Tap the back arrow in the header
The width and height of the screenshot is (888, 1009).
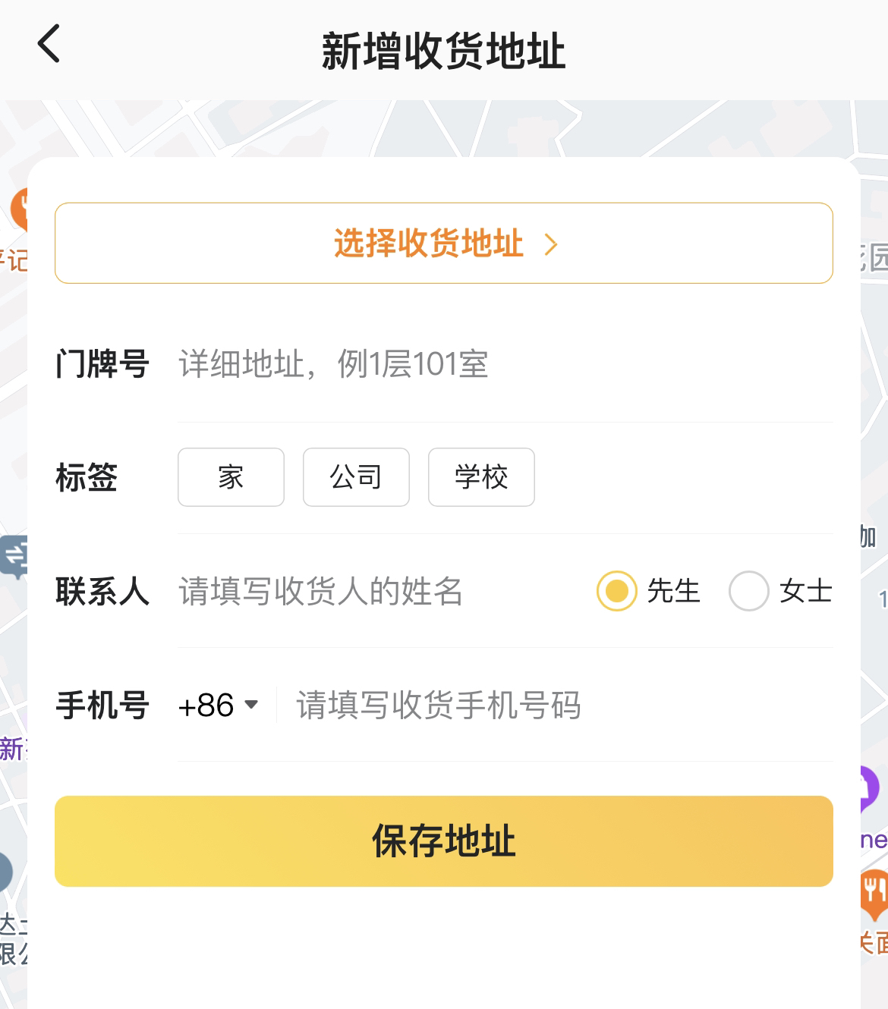pyautogui.click(x=49, y=44)
